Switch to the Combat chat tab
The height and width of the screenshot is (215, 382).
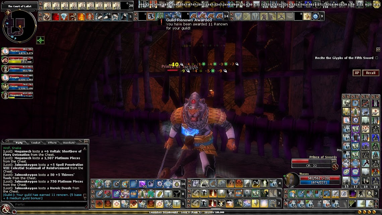(36, 143)
